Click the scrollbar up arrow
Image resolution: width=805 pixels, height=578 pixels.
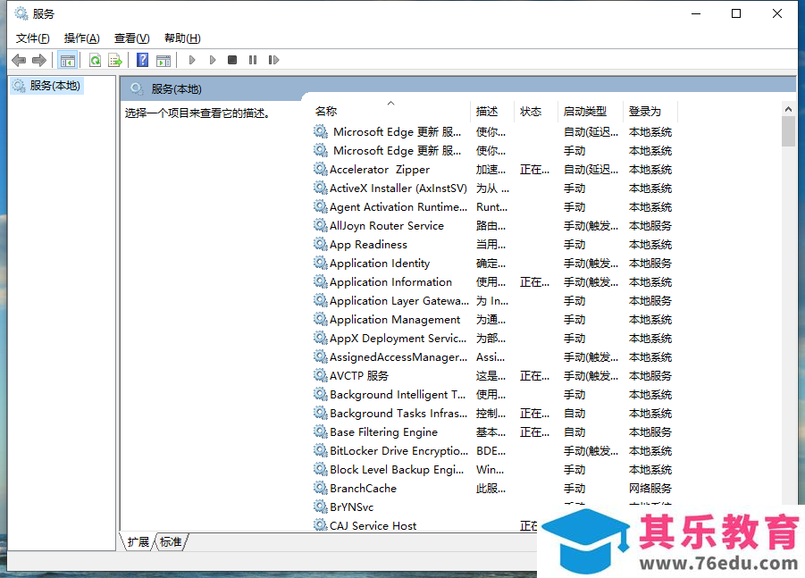click(x=788, y=109)
